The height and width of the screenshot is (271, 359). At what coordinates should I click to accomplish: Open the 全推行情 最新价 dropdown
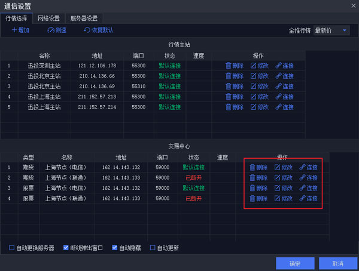[333, 30]
